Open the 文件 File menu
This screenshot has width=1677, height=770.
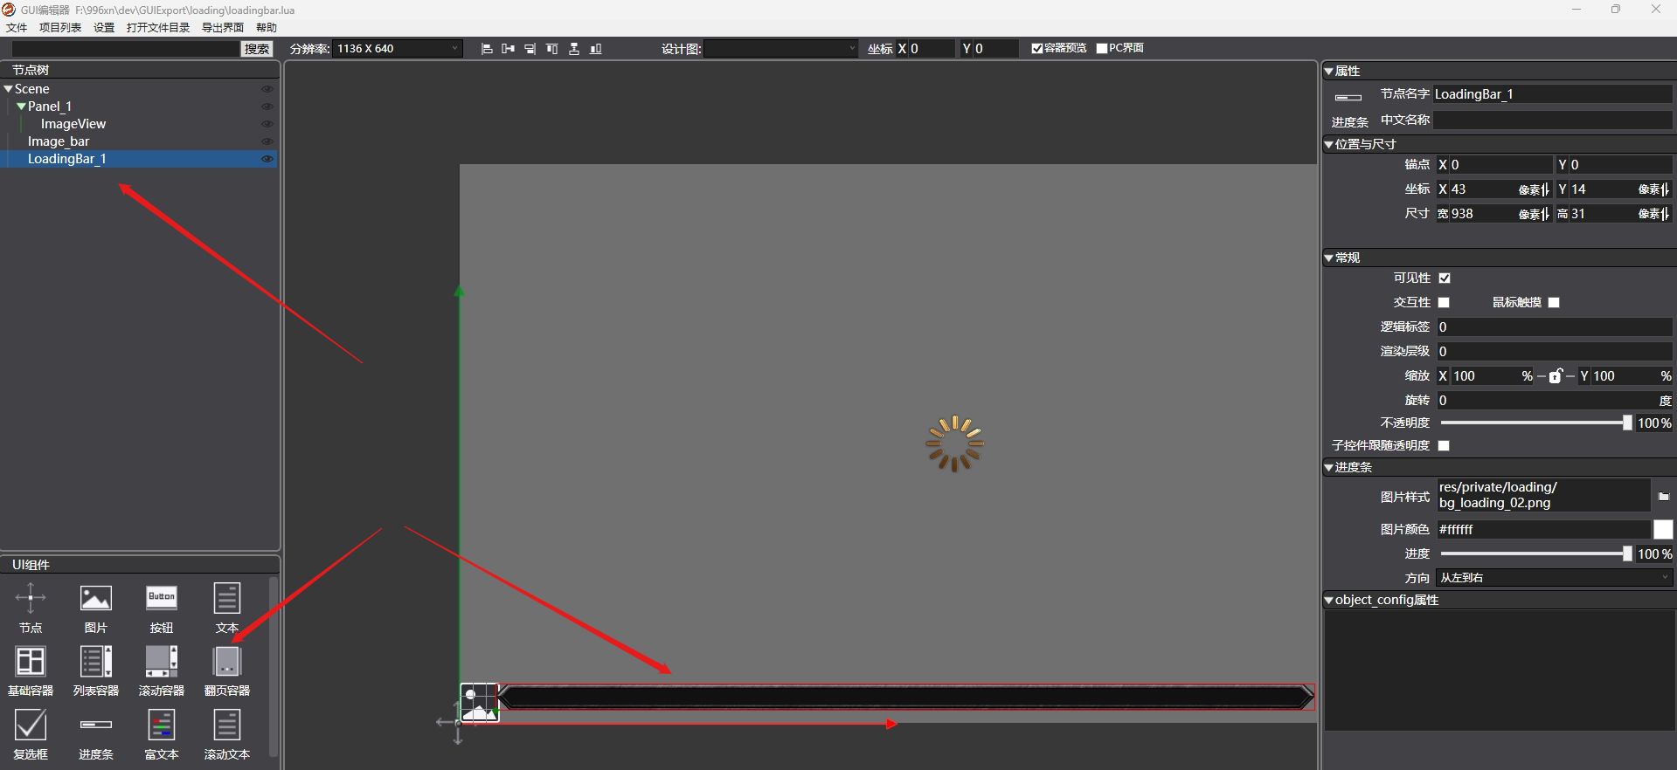point(17,28)
